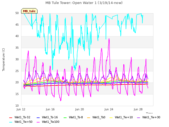Click the 20 y-axis tick label
The height and width of the screenshot is (127, 169).
[x=17, y=83]
